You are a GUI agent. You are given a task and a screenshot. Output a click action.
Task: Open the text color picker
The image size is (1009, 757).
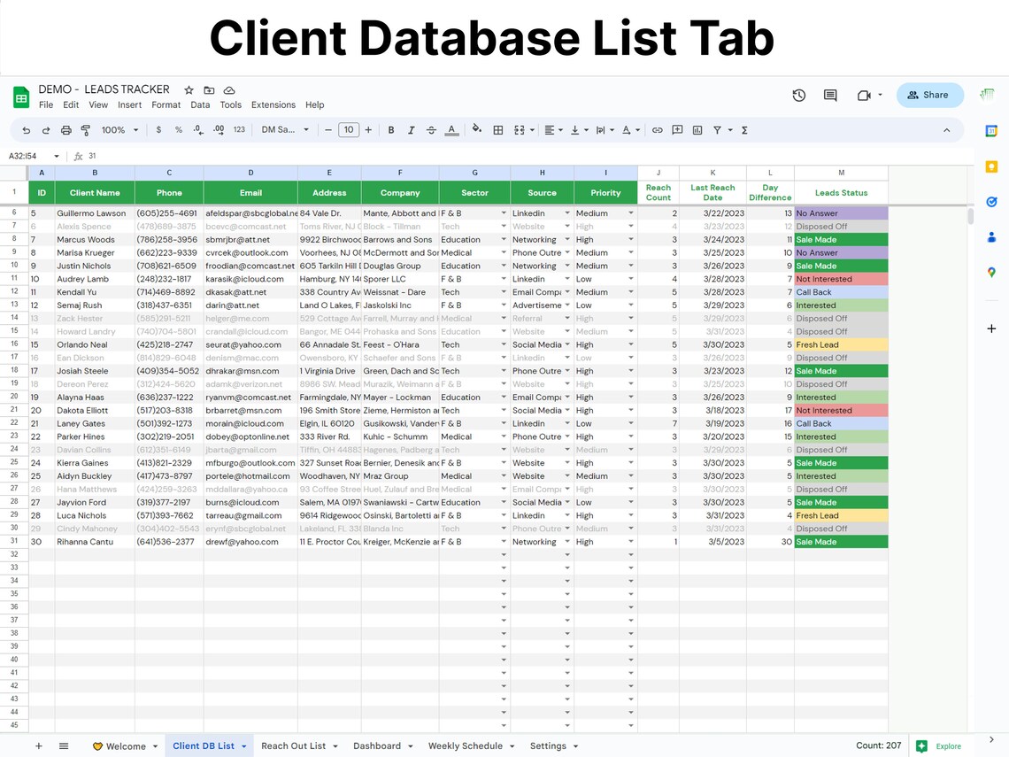point(451,129)
